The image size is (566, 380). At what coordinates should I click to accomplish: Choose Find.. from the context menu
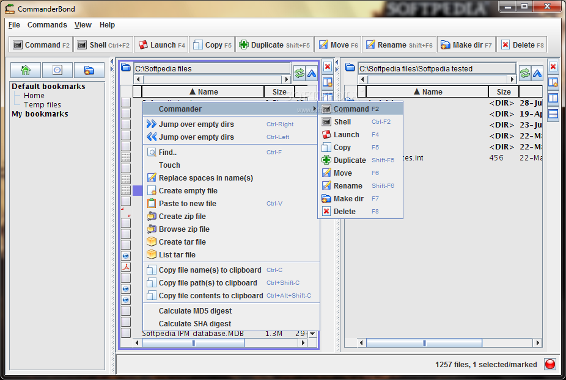(x=231, y=152)
